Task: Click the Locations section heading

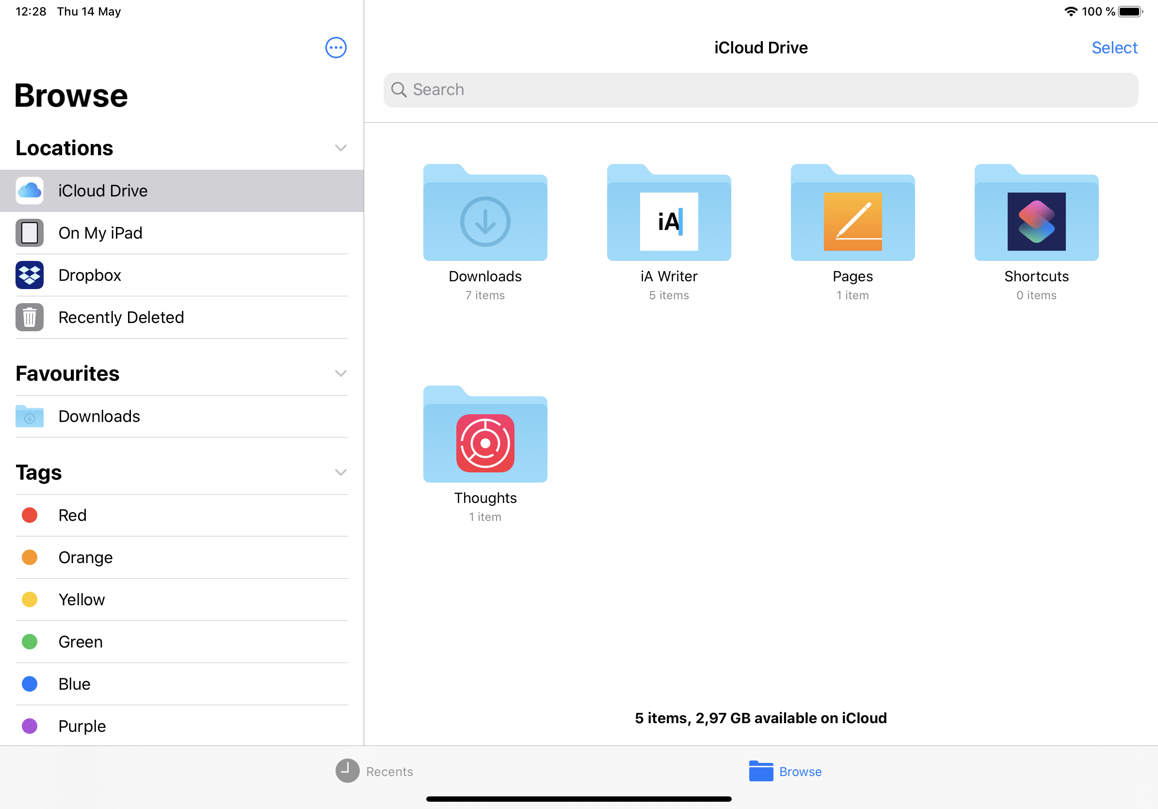Action: (x=64, y=148)
